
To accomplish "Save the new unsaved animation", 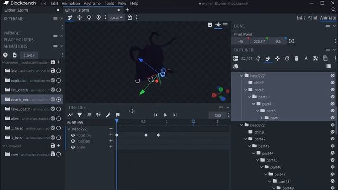I will click(53, 154).
